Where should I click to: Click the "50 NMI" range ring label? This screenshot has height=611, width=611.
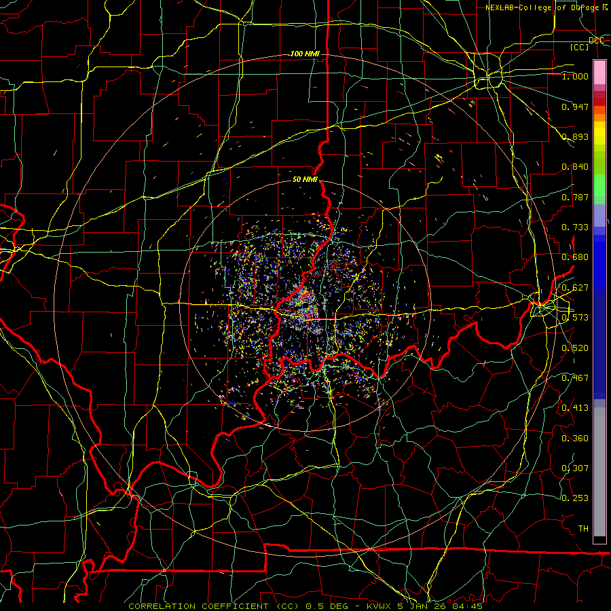(305, 179)
